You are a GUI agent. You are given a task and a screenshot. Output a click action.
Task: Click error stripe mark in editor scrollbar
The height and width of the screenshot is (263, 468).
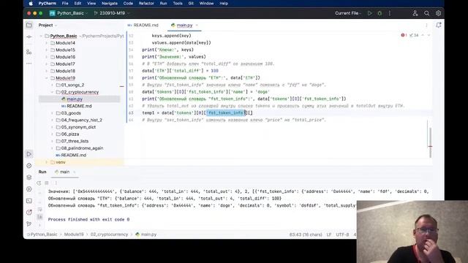click(x=430, y=146)
